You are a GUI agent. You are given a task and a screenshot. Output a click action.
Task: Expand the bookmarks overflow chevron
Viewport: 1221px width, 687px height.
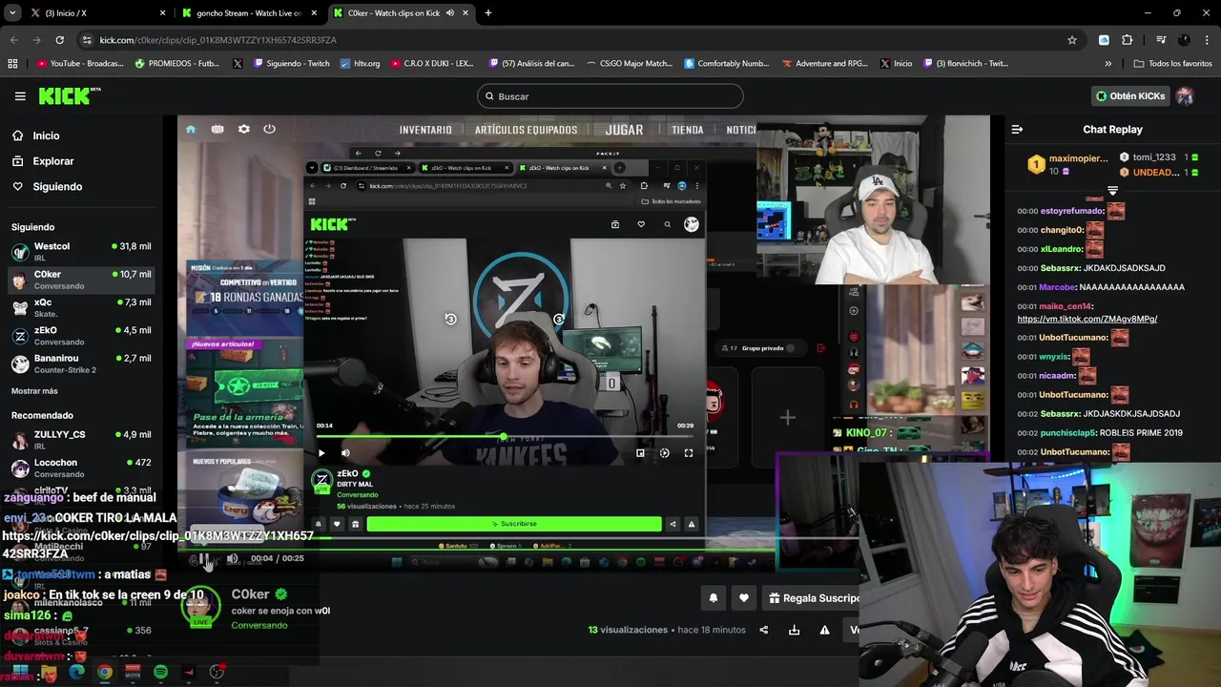[x=1107, y=64]
